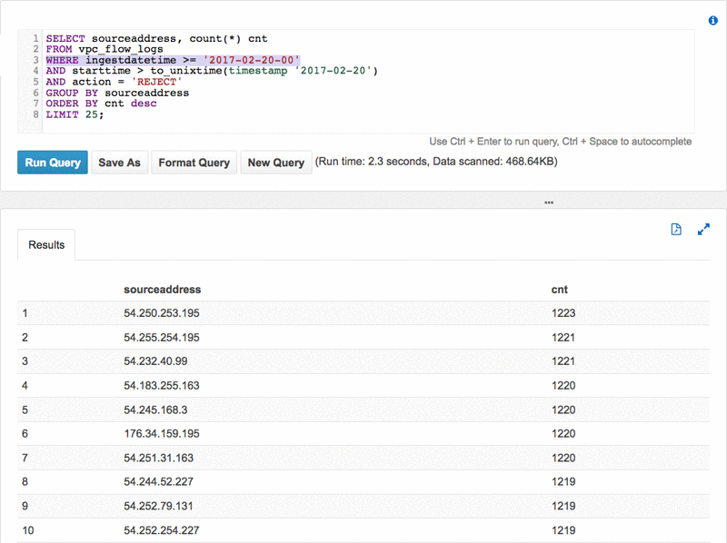Click line number 8 in editor gutter
This screenshot has width=727, height=543.
click(35, 114)
